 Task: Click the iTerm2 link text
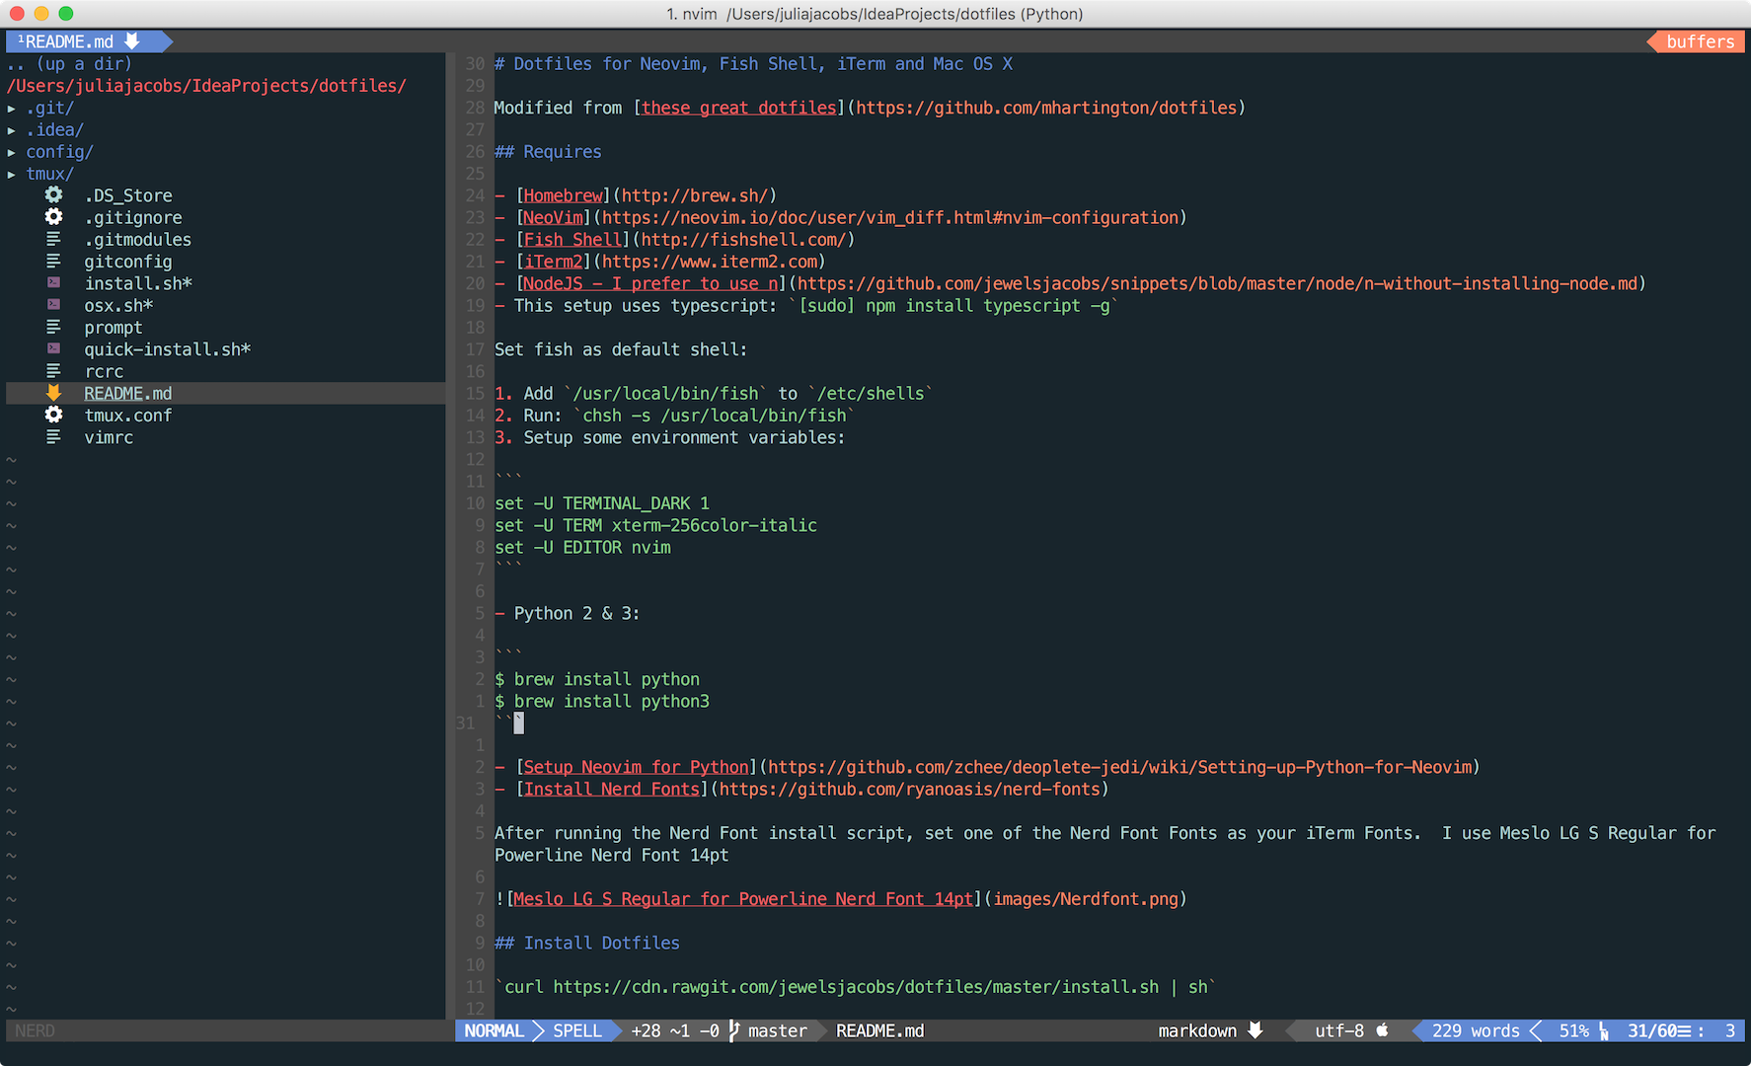click(x=553, y=262)
